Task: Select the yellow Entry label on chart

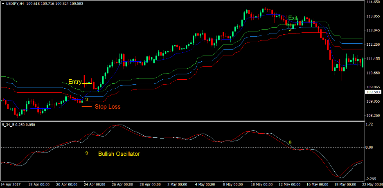Action: tap(75, 82)
